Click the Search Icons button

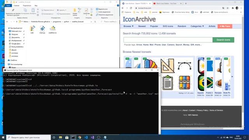(223, 40)
